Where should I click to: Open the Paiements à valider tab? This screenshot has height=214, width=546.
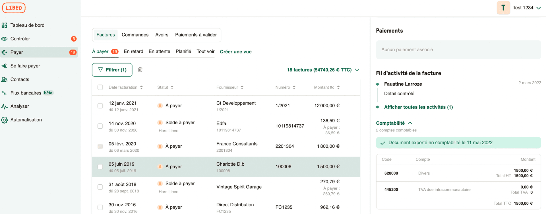(196, 35)
